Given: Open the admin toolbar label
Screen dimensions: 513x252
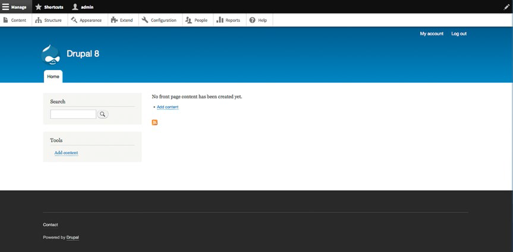Looking at the screenshot, I should click(87, 7).
